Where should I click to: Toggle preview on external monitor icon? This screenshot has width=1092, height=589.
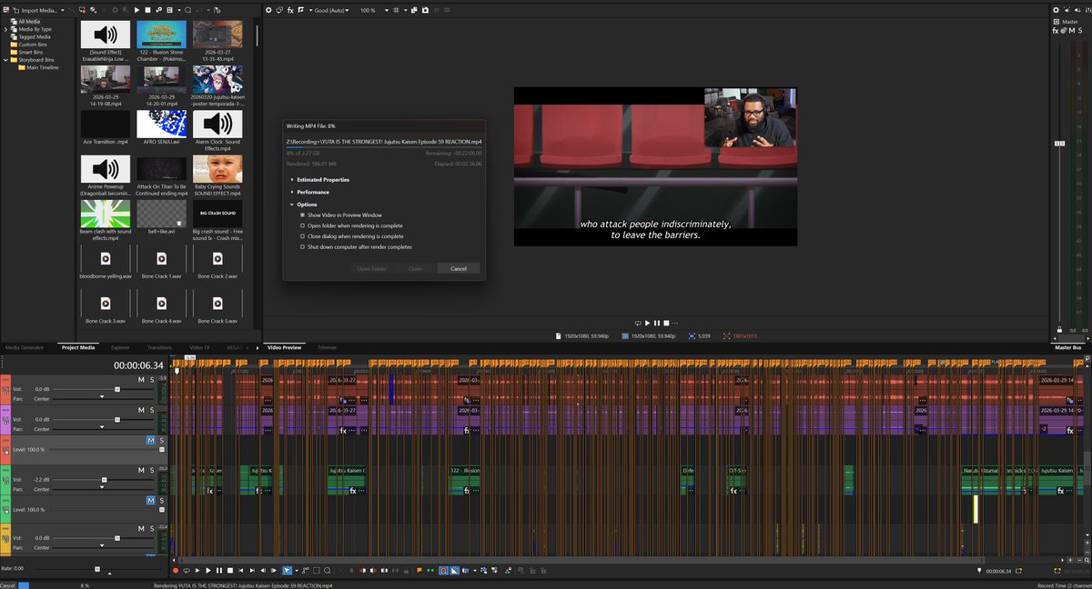[279, 10]
